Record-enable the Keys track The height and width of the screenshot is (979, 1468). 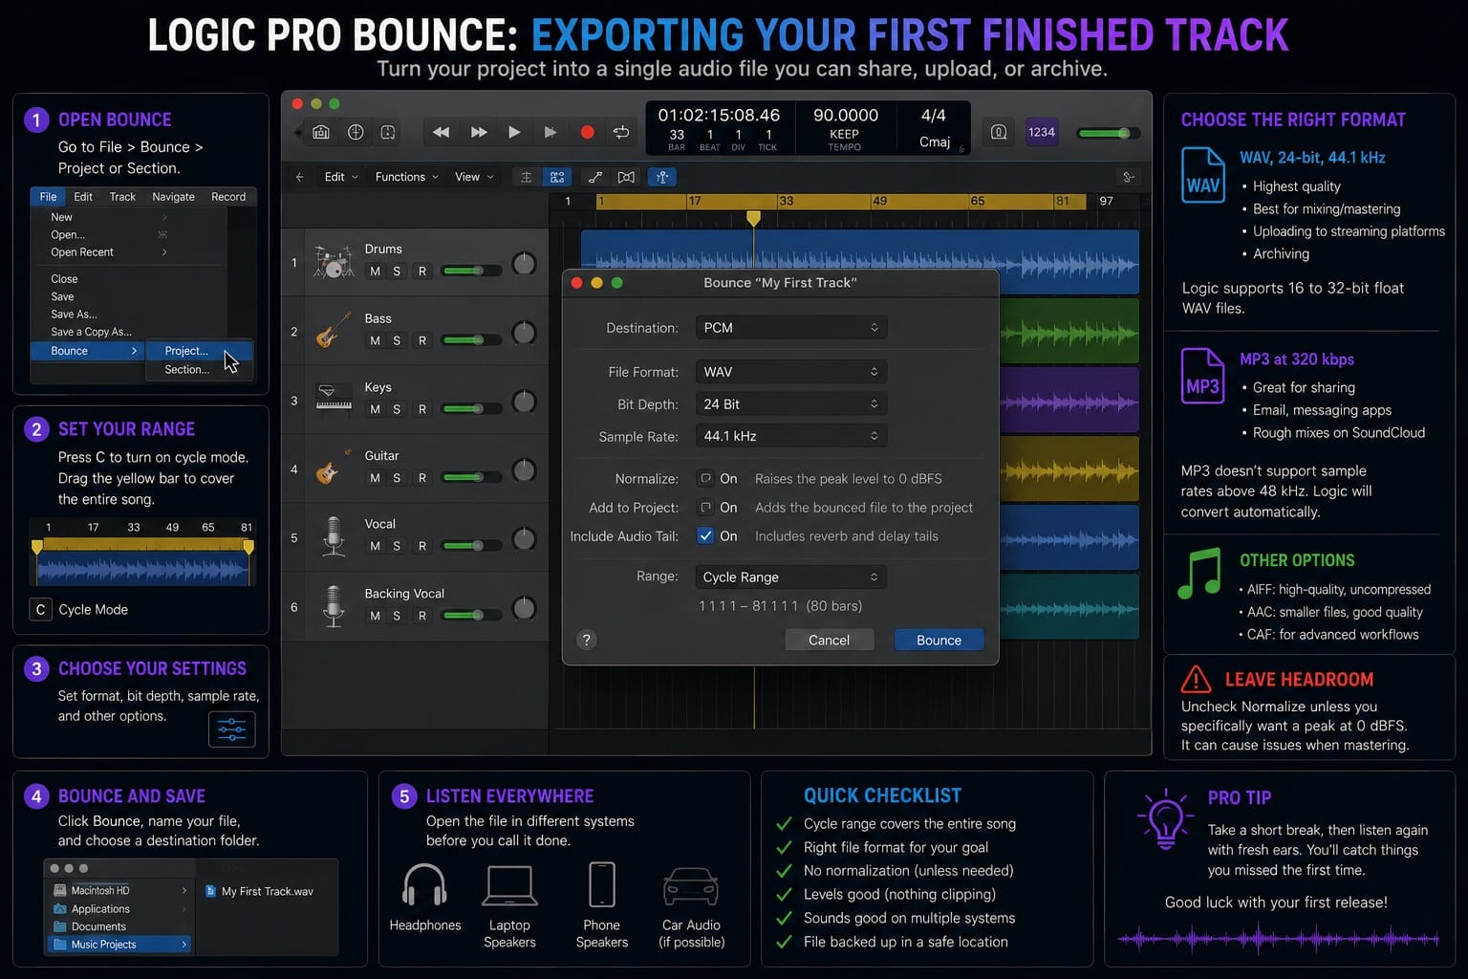point(421,409)
